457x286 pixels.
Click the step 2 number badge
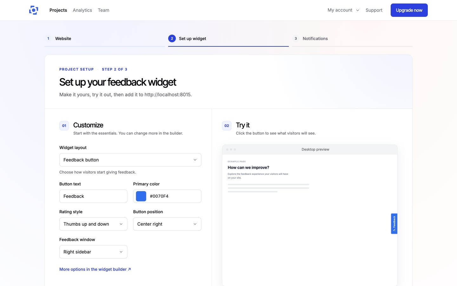pyautogui.click(x=172, y=38)
